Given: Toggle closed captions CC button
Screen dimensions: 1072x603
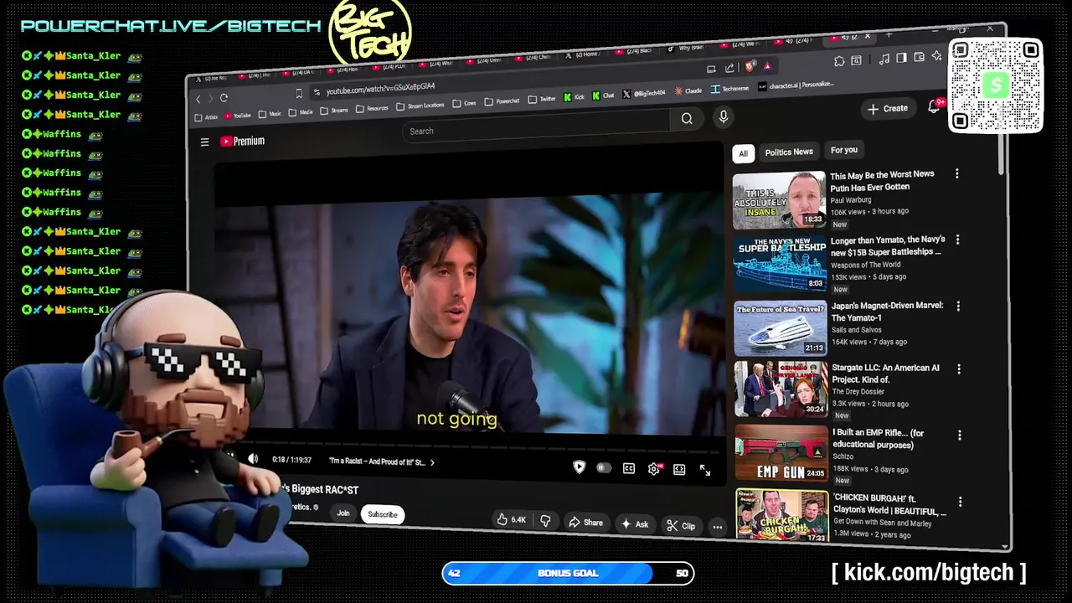Looking at the screenshot, I should 629,468.
